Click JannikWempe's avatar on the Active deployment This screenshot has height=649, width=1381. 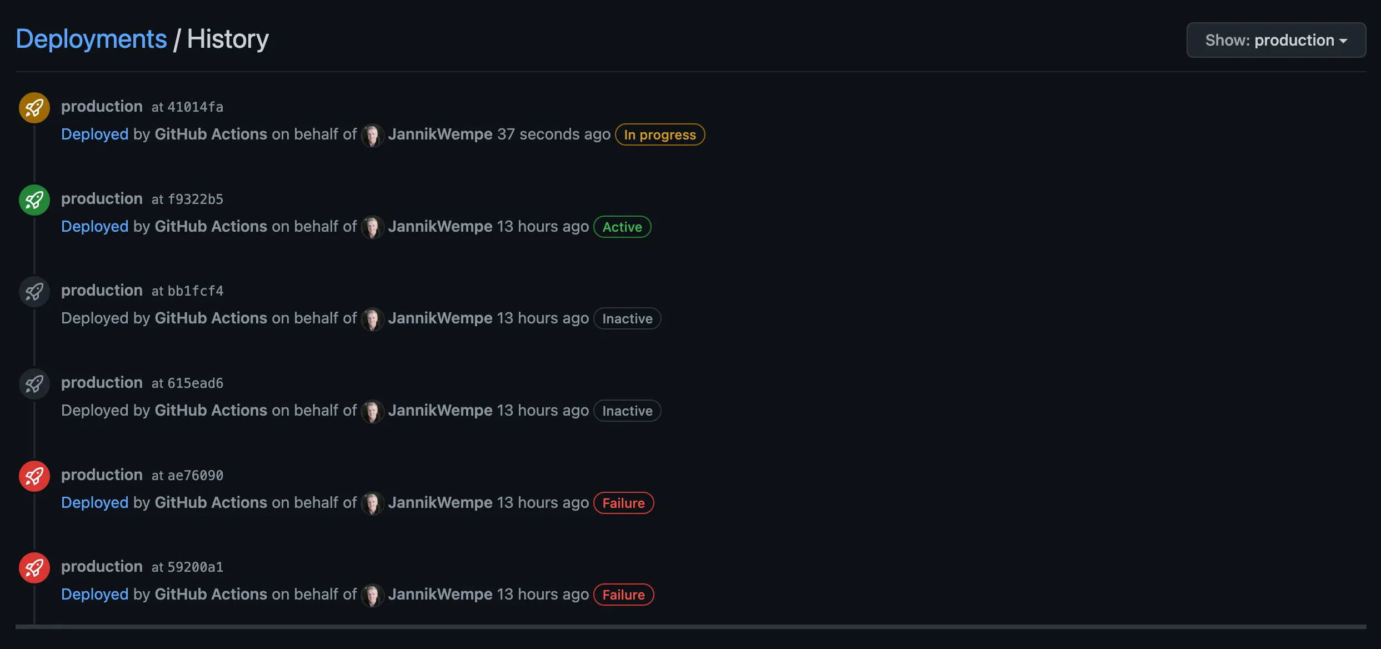click(x=373, y=227)
